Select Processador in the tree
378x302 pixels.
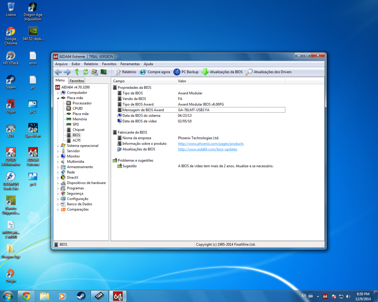coord(82,103)
